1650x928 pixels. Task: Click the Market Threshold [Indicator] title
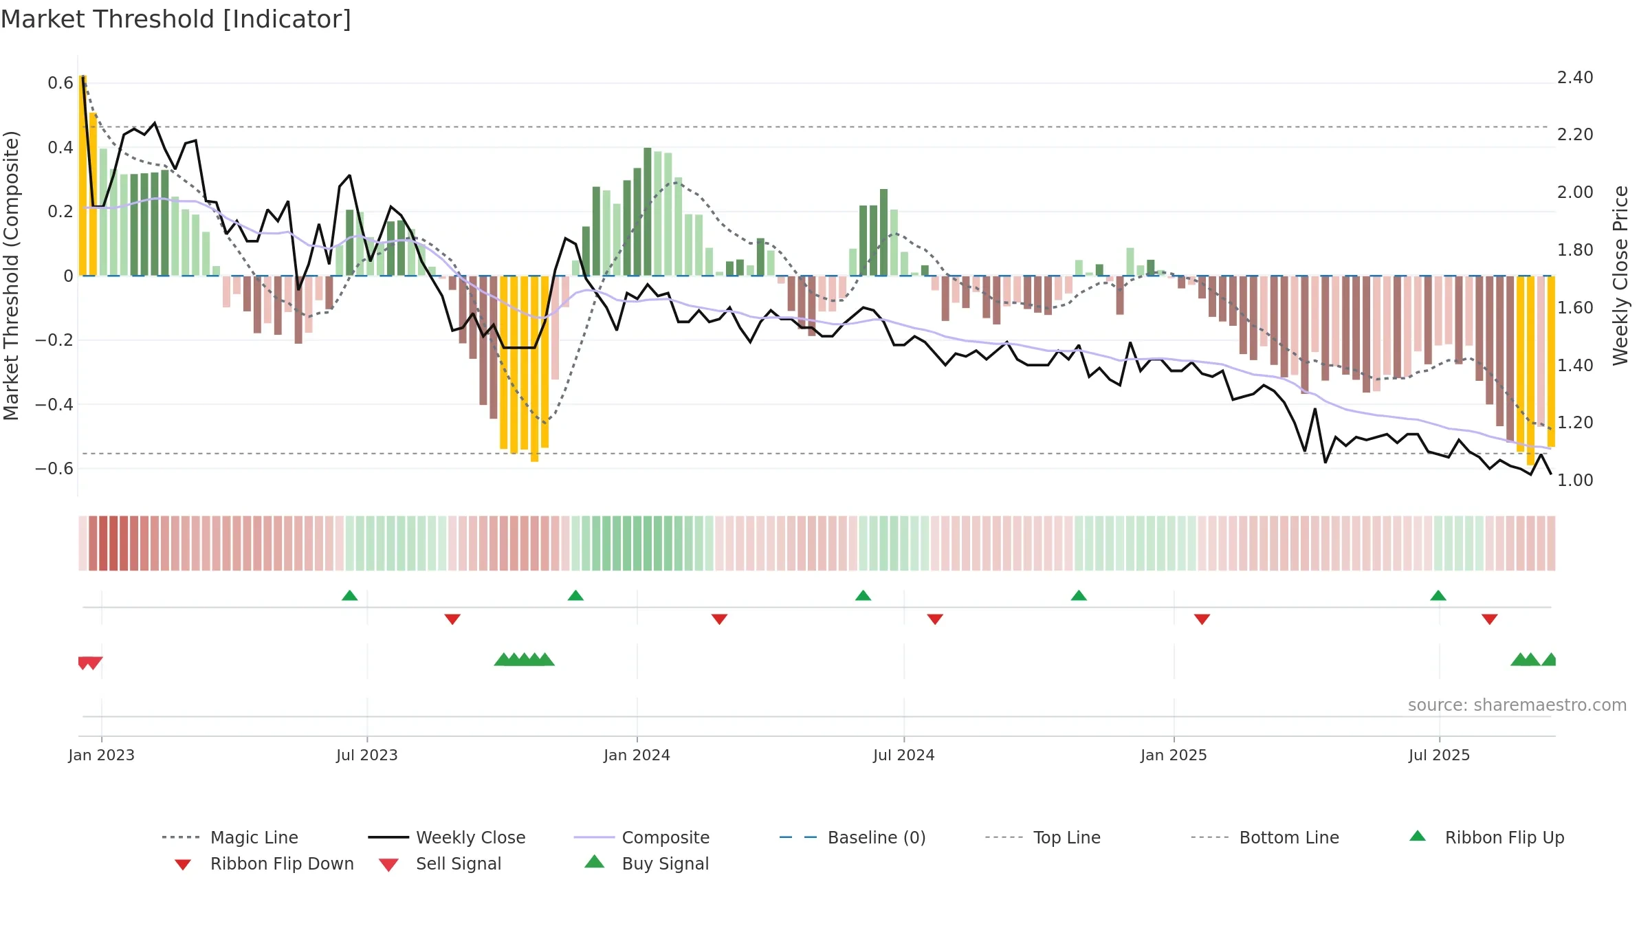(x=176, y=19)
